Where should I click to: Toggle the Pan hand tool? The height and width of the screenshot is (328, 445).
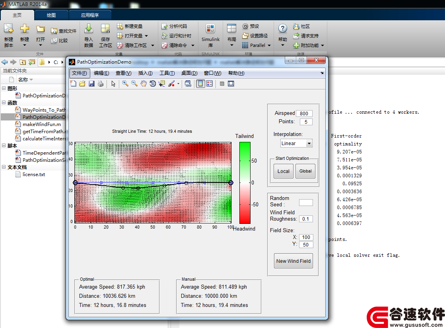144,84
